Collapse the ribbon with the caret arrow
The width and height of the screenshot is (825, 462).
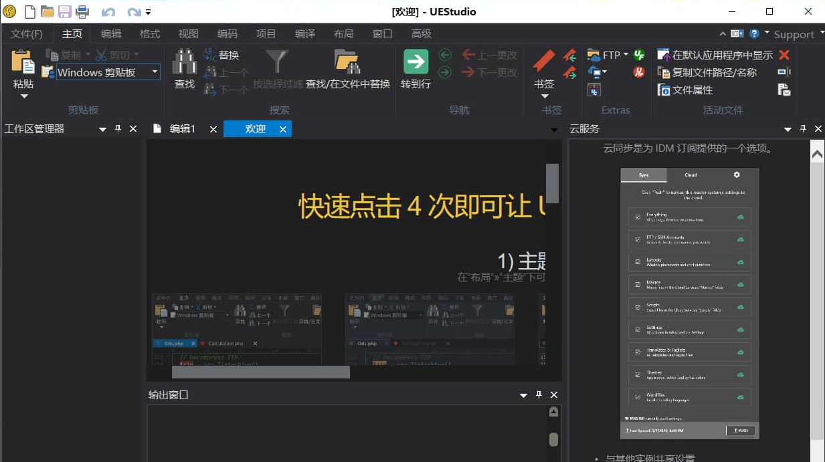point(723,33)
